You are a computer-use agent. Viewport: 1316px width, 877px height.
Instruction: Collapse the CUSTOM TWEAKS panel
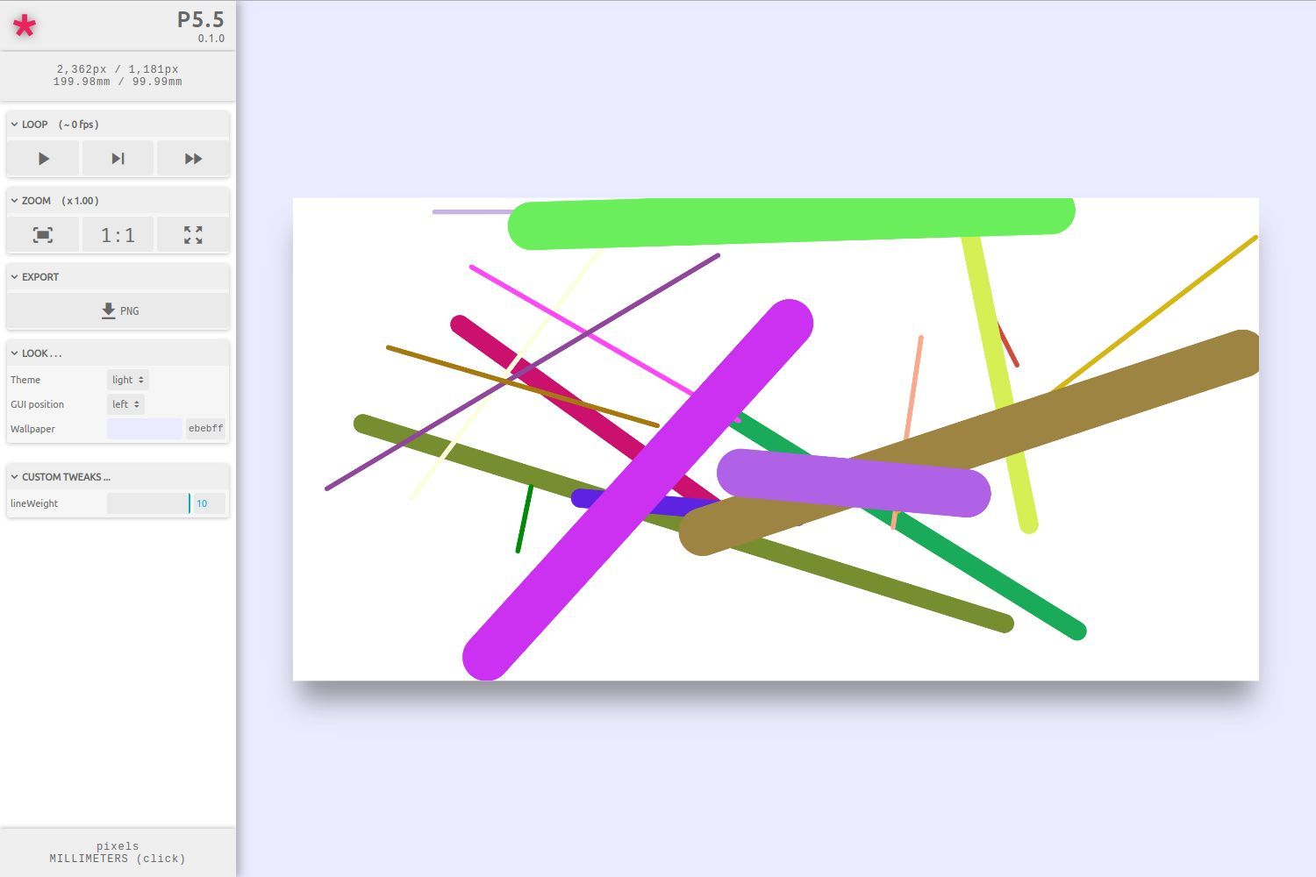click(x=13, y=476)
